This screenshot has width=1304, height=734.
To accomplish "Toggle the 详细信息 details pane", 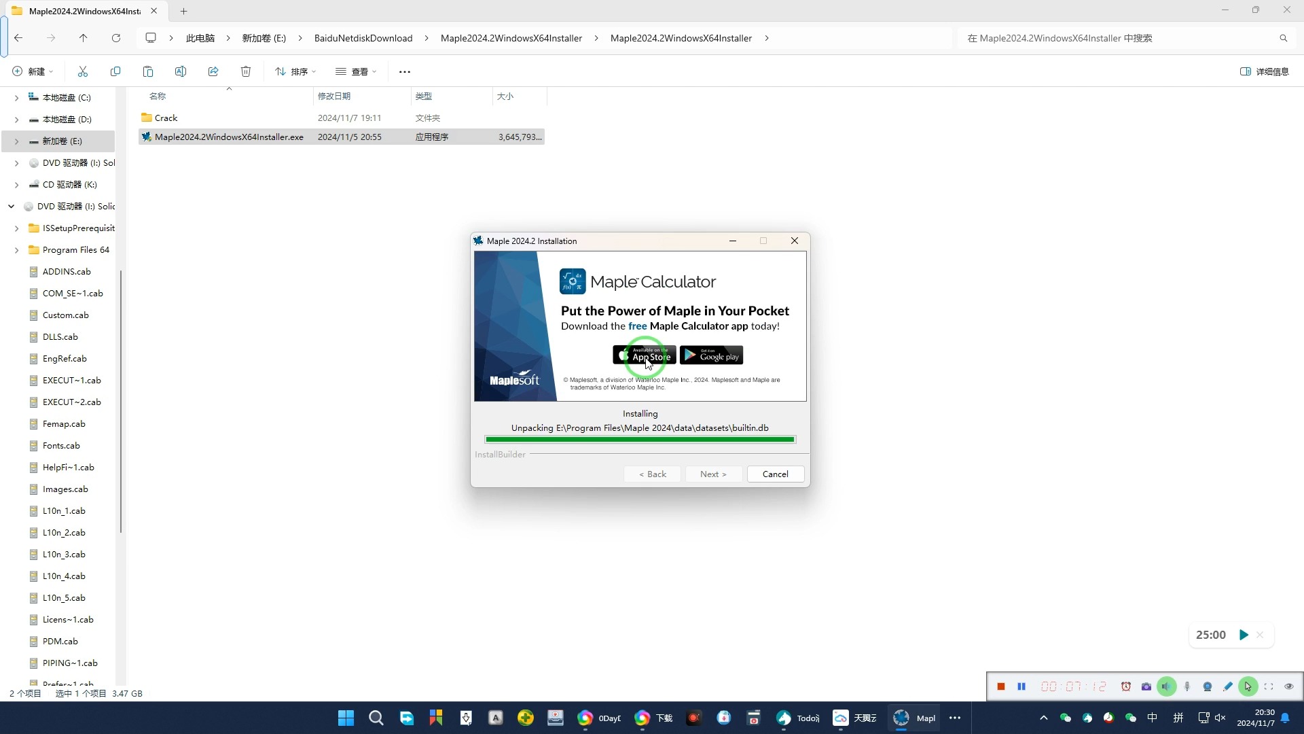I will (x=1264, y=71).
